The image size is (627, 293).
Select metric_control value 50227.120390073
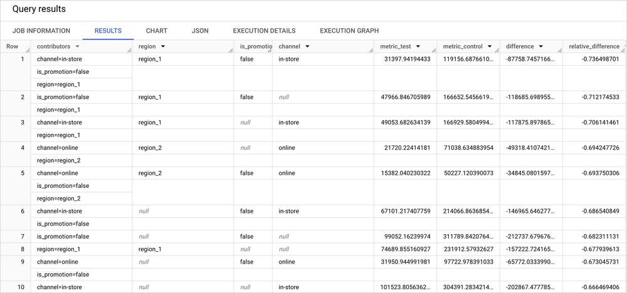468,173
